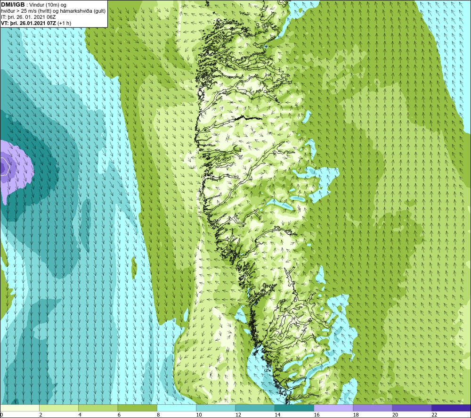The image size is (471, 418).
Task: Click the 8–10 m/s pale cyan legend swatch
Action: (177, 408)
